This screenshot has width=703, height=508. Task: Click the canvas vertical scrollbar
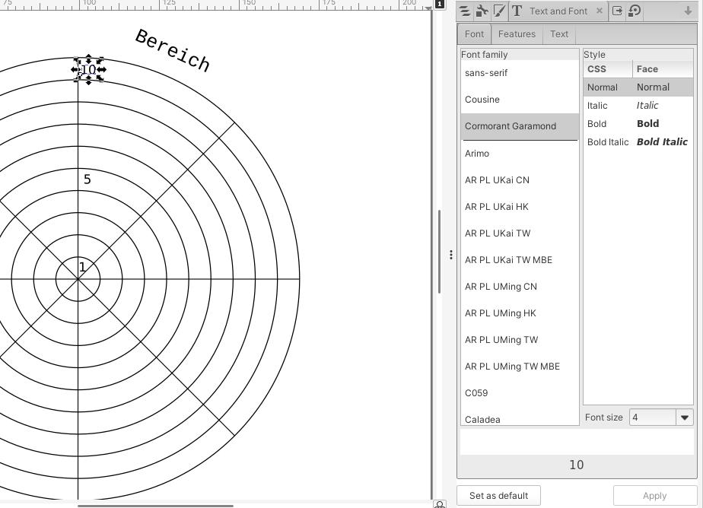point(440,251)
